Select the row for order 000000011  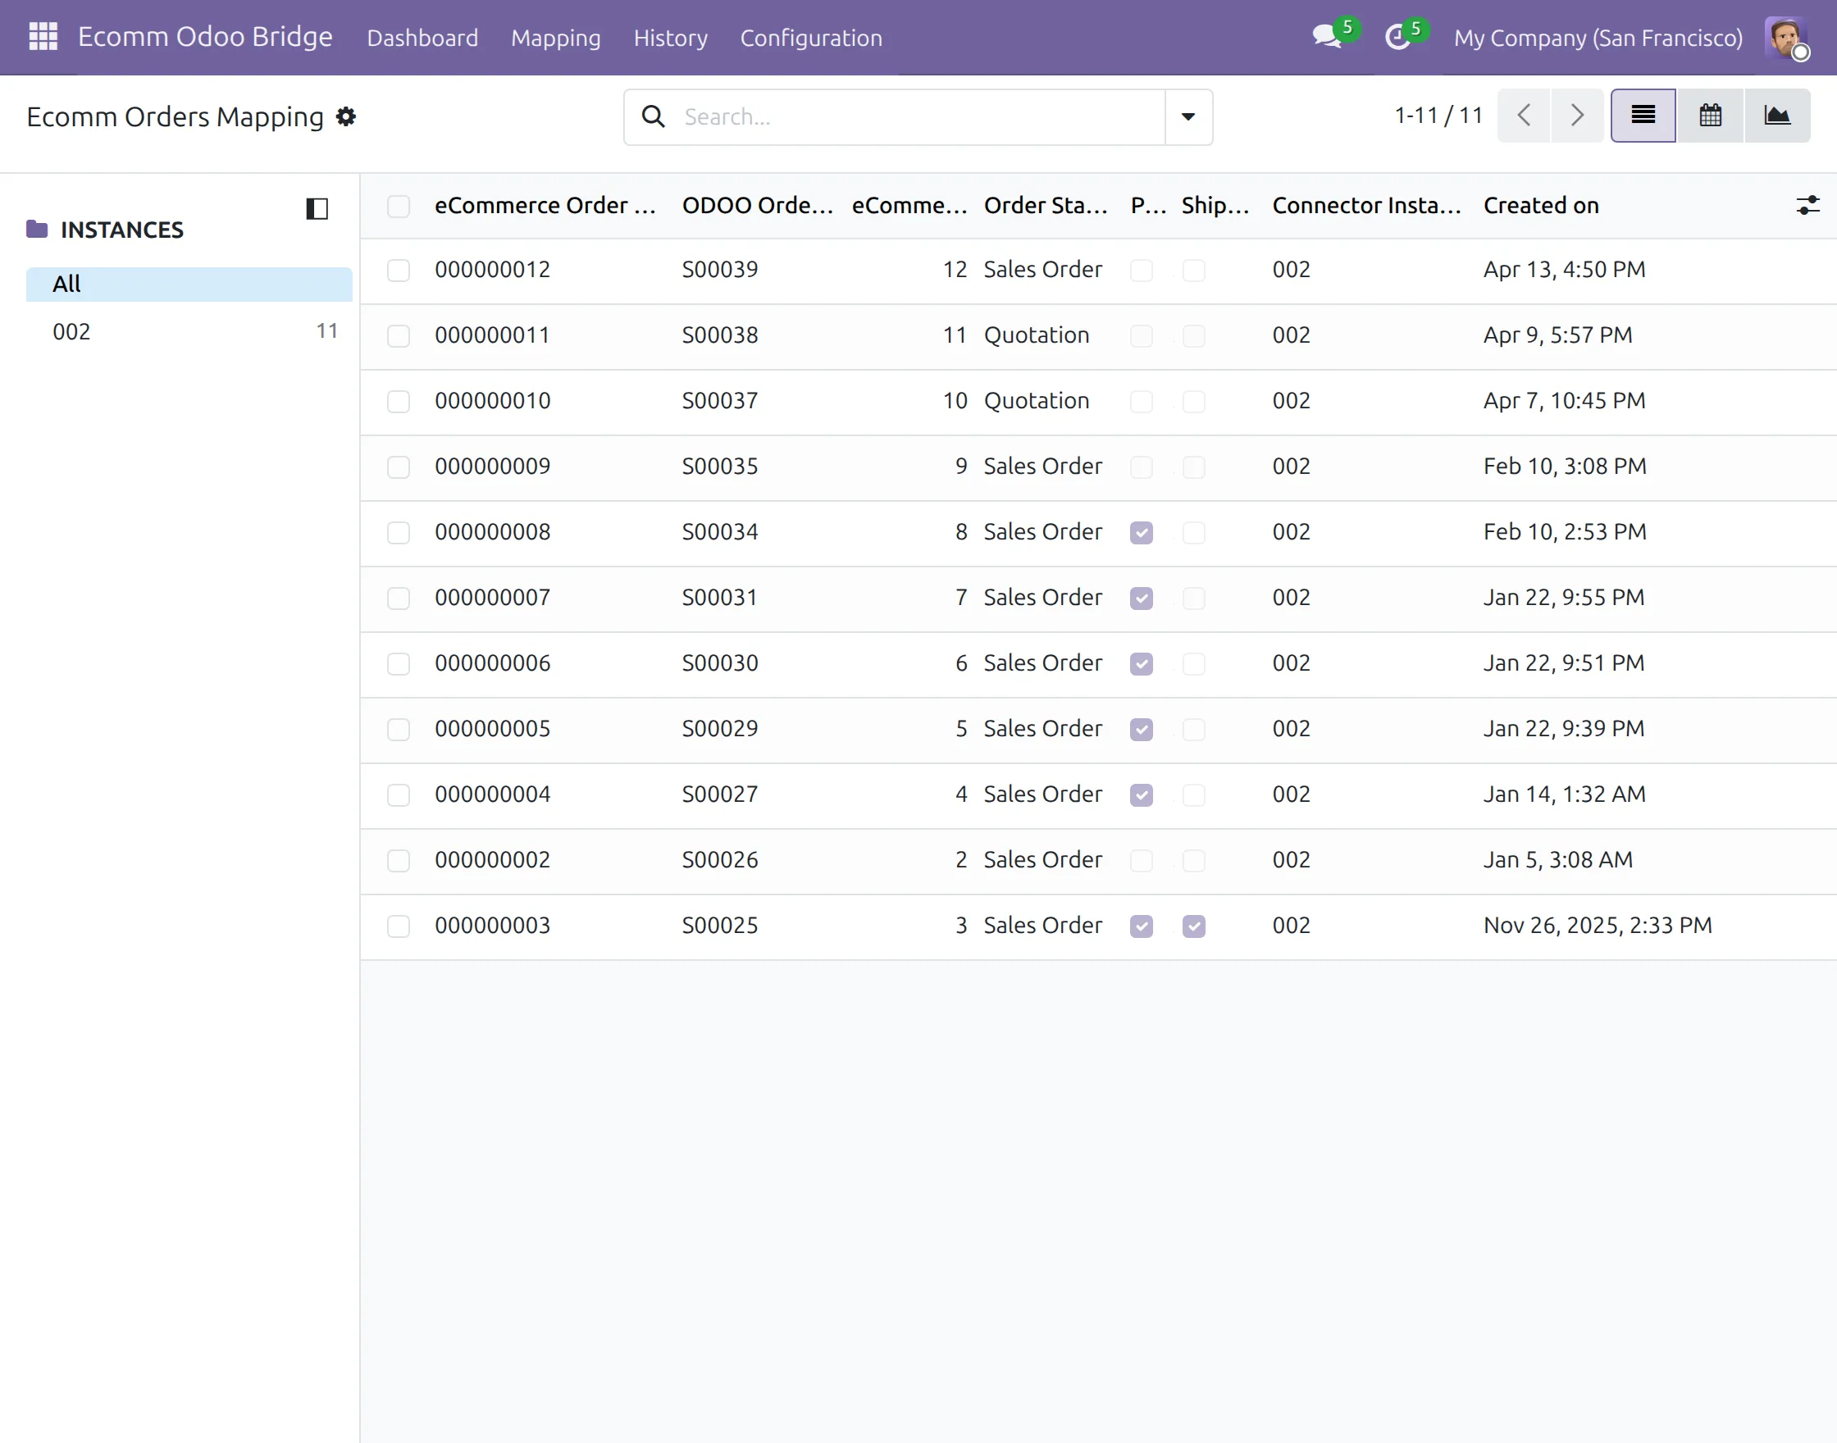tap(398, 336)
